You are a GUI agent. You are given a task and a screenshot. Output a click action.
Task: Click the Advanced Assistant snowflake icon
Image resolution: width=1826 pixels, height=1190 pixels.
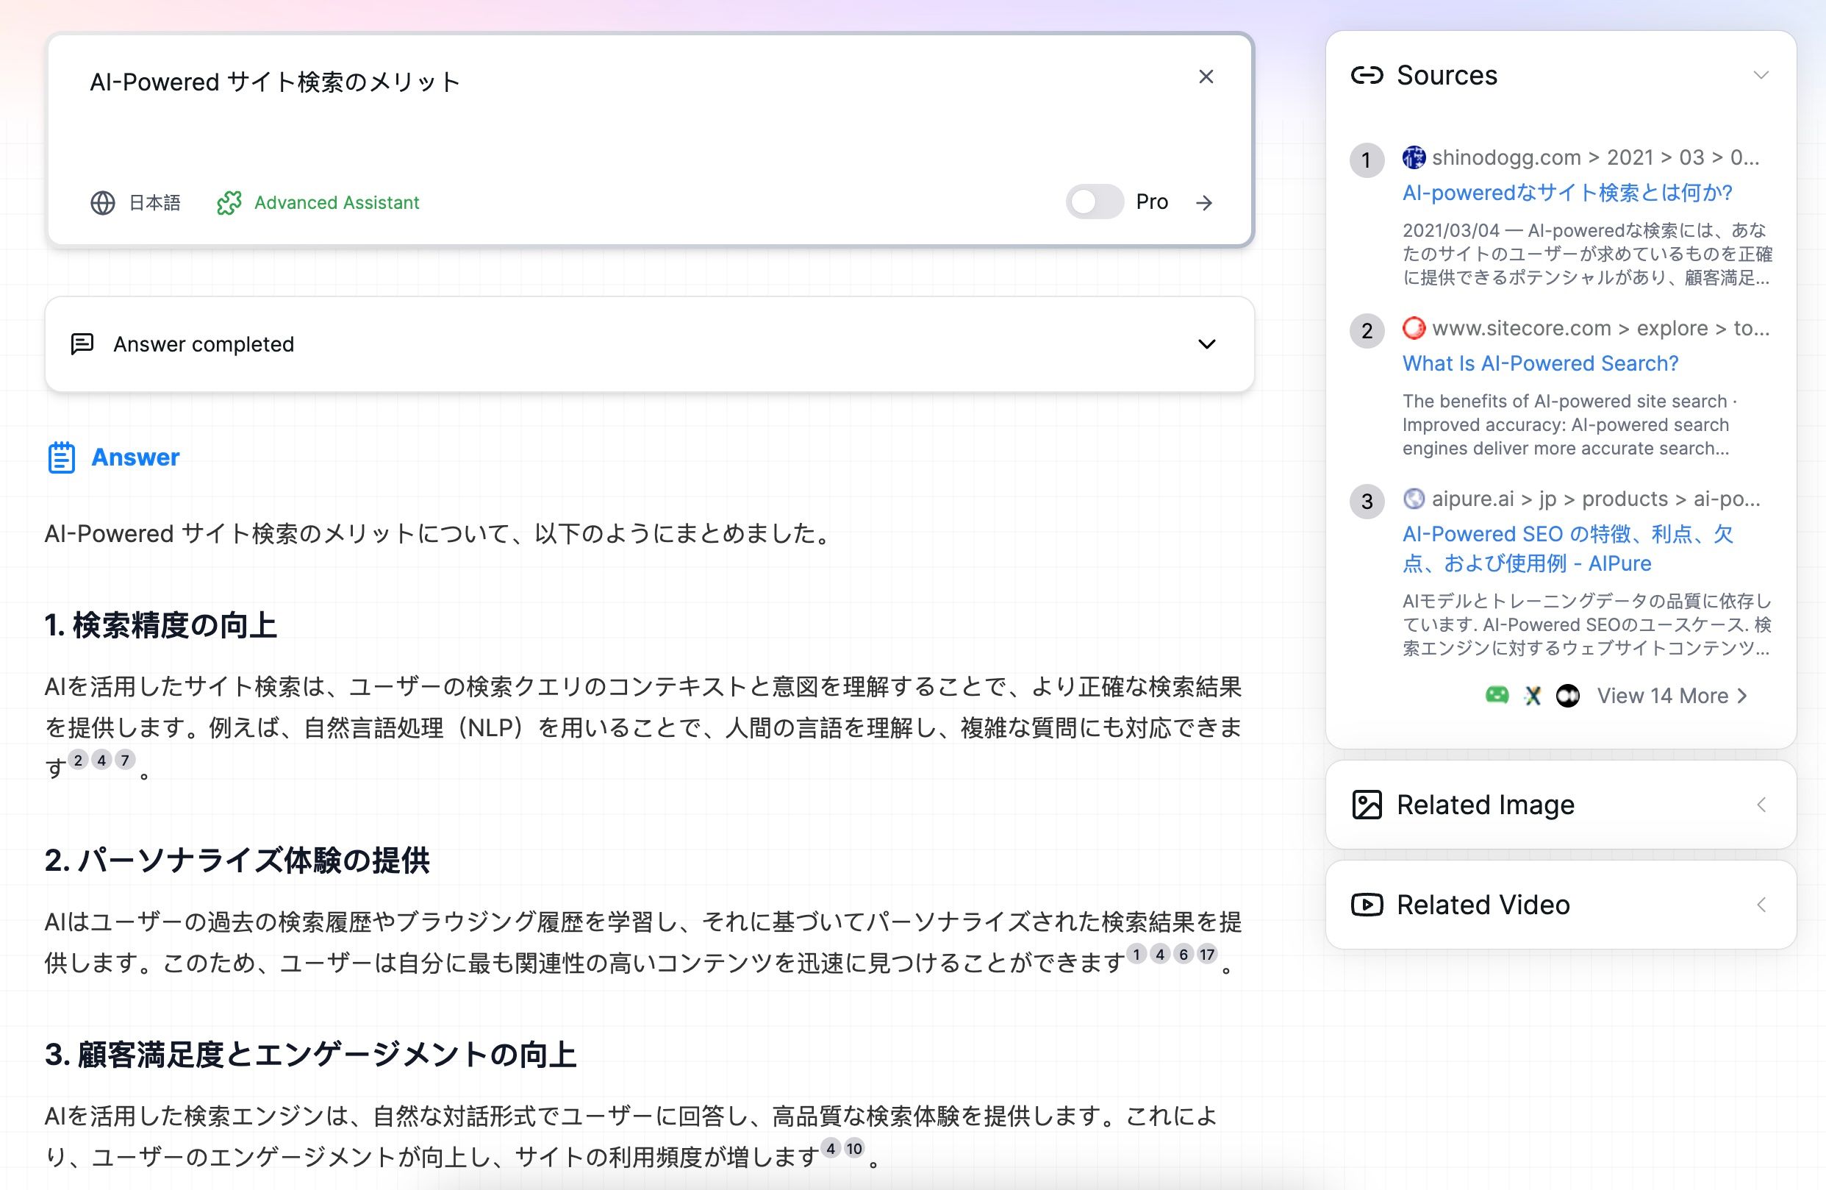point(229,202)
